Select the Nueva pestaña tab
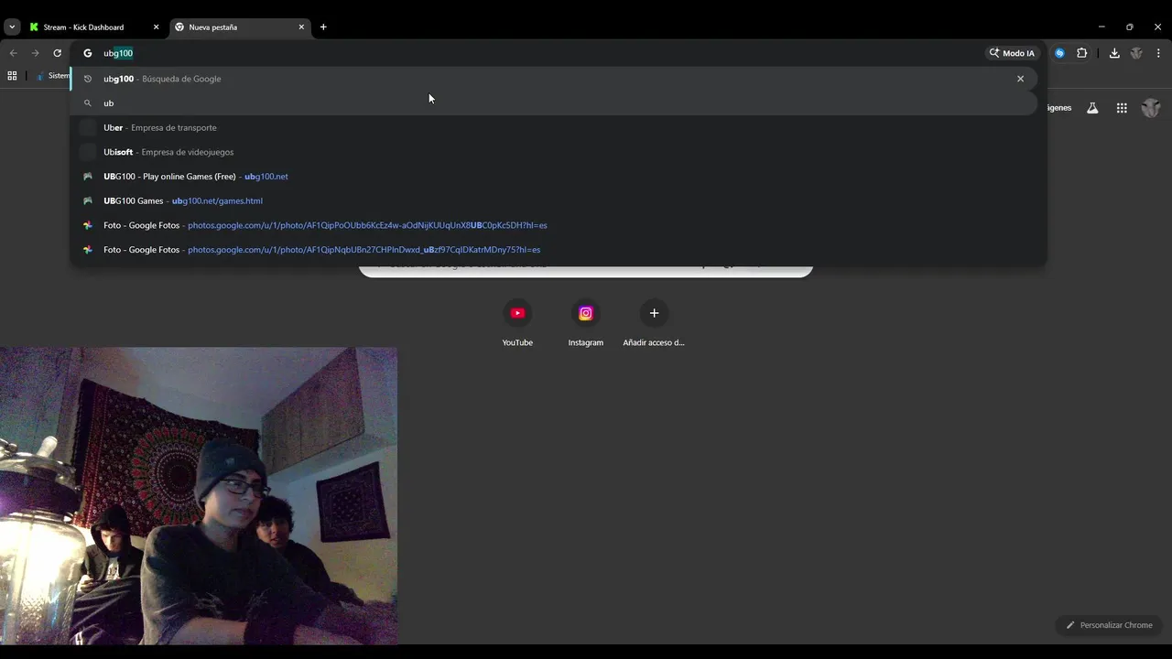The width and height of the screenshot is (1172, 659). (x=239, y=27)
